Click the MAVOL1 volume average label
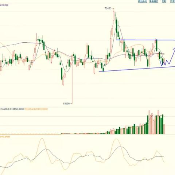This screenshot has width=175, height=175. tap(12, 109)
